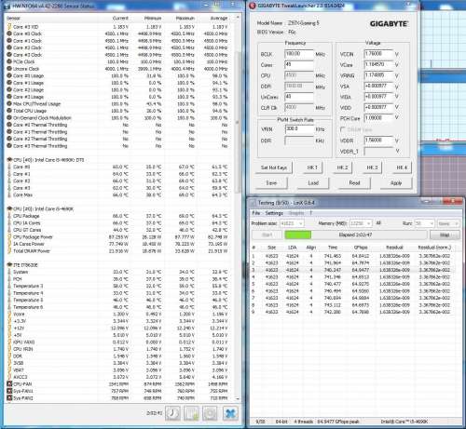Open the Graphs menu in LinX
Viewport: 466px width, 429px height.
click(x=296, y=213)
